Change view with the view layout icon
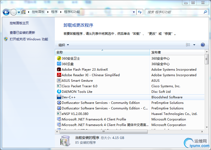The width and height of the screenshot is (211, 150). click(188, 45)
